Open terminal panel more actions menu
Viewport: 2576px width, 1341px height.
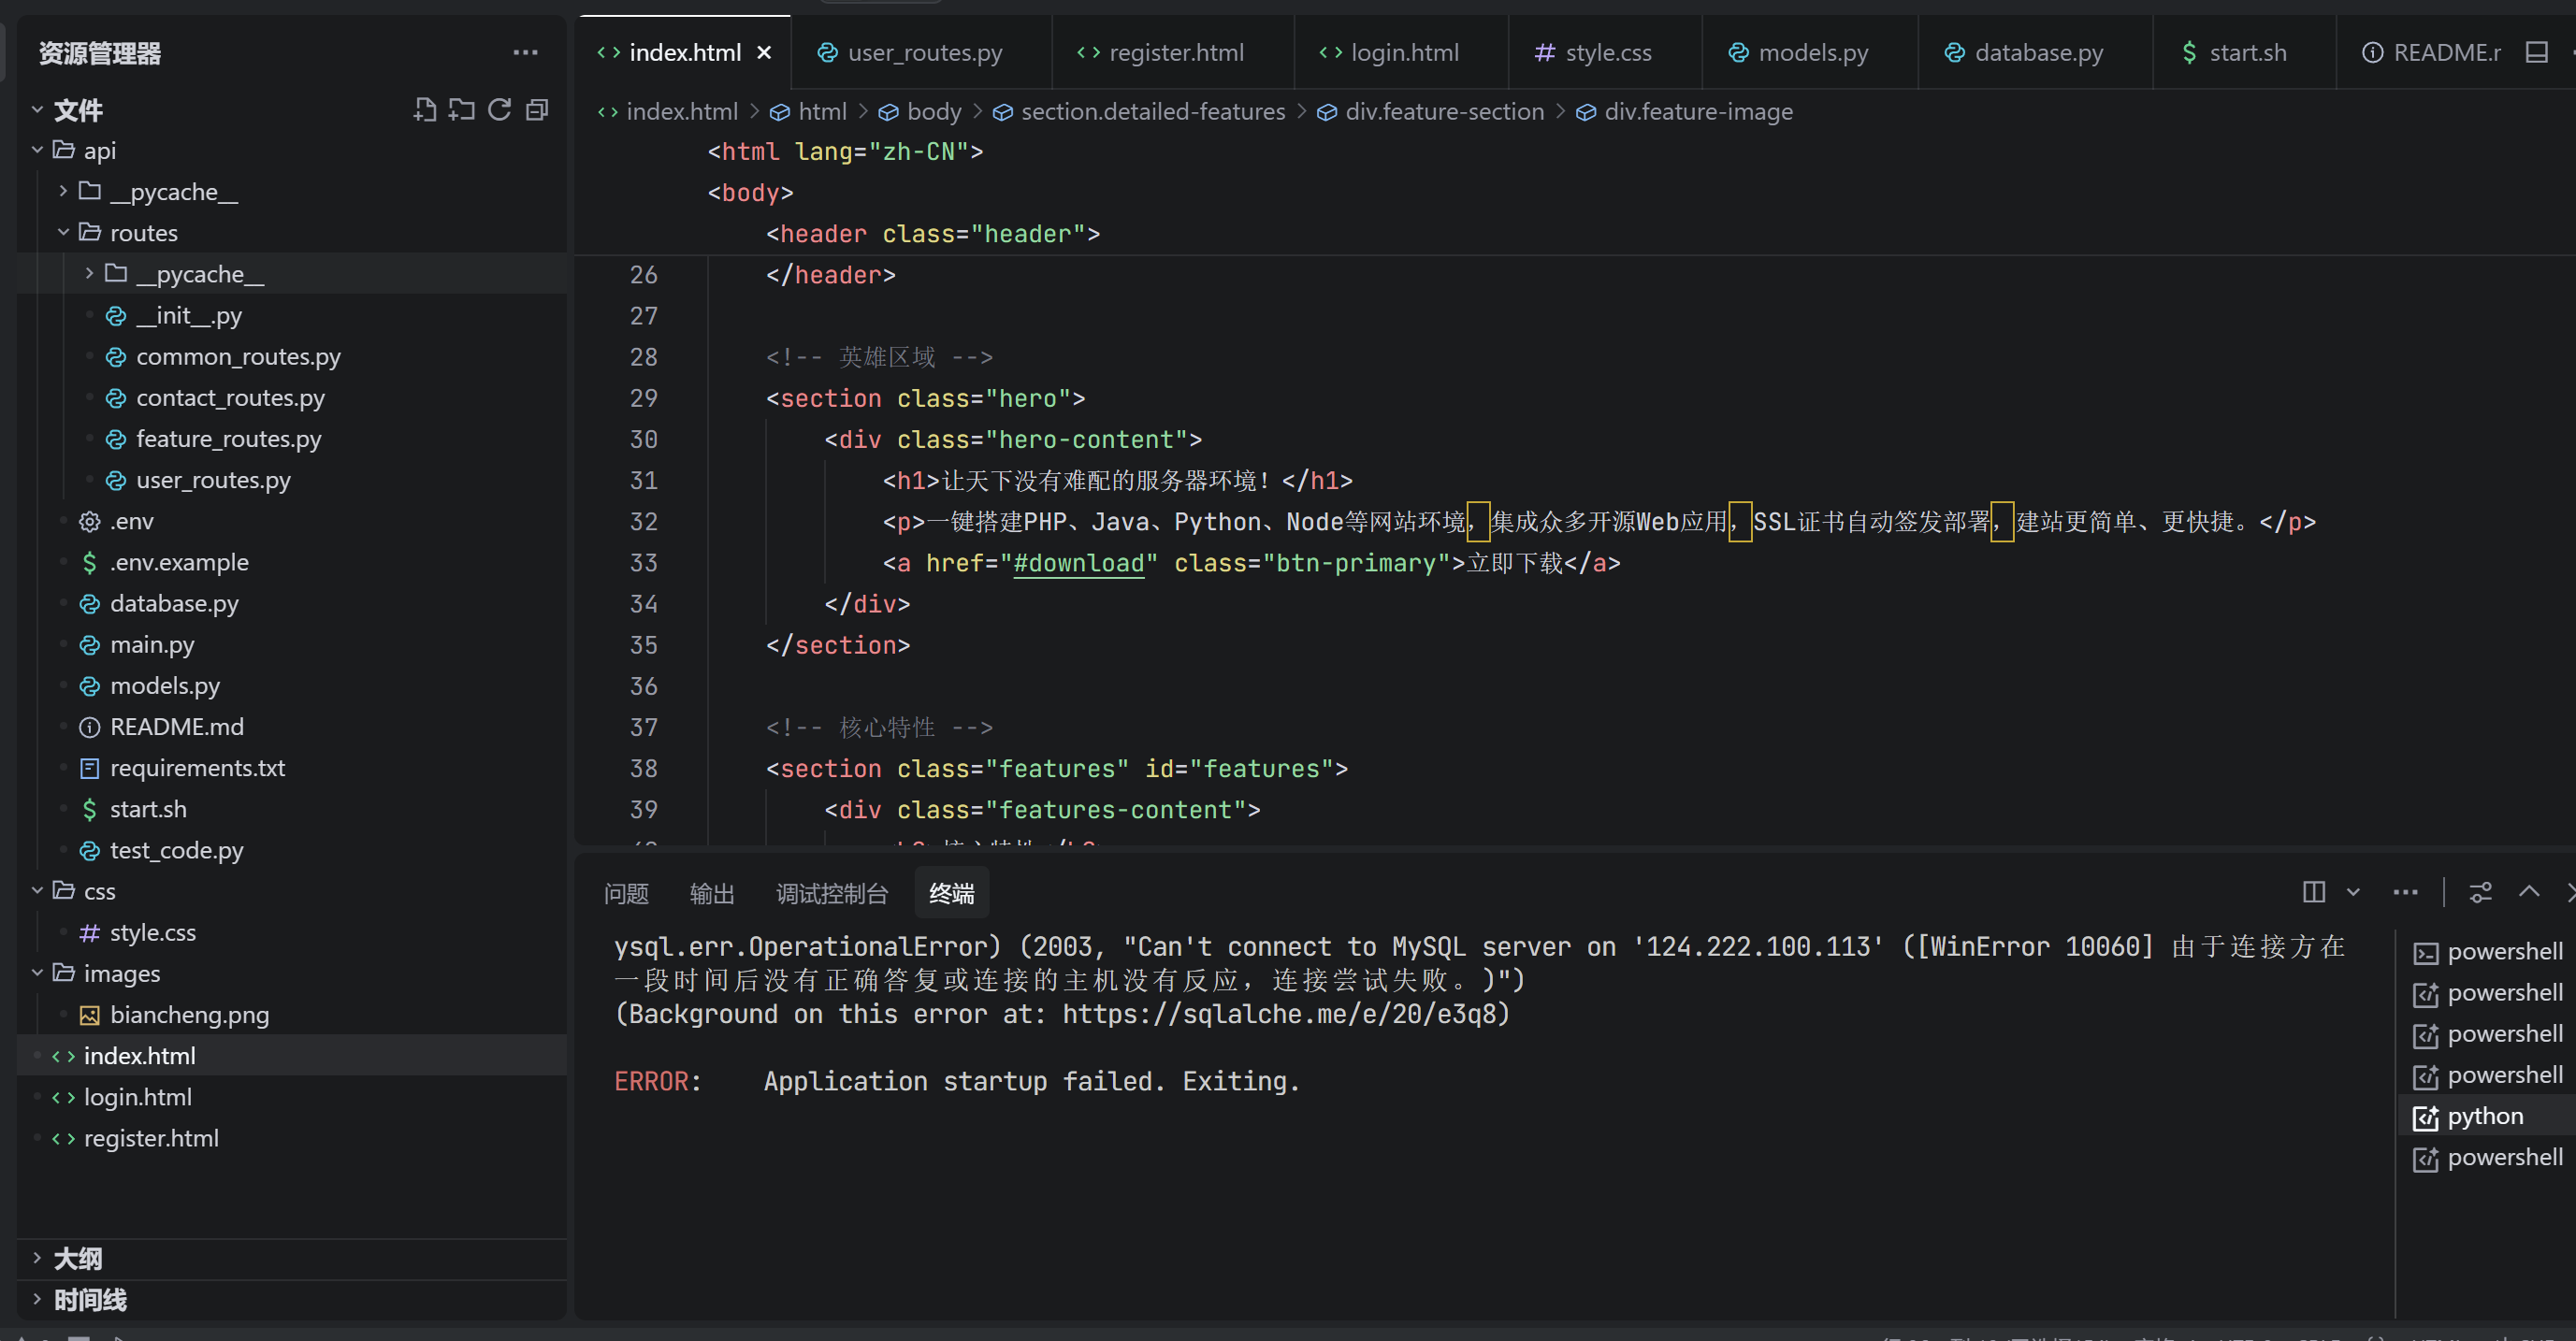click(x=2405, y=892)
